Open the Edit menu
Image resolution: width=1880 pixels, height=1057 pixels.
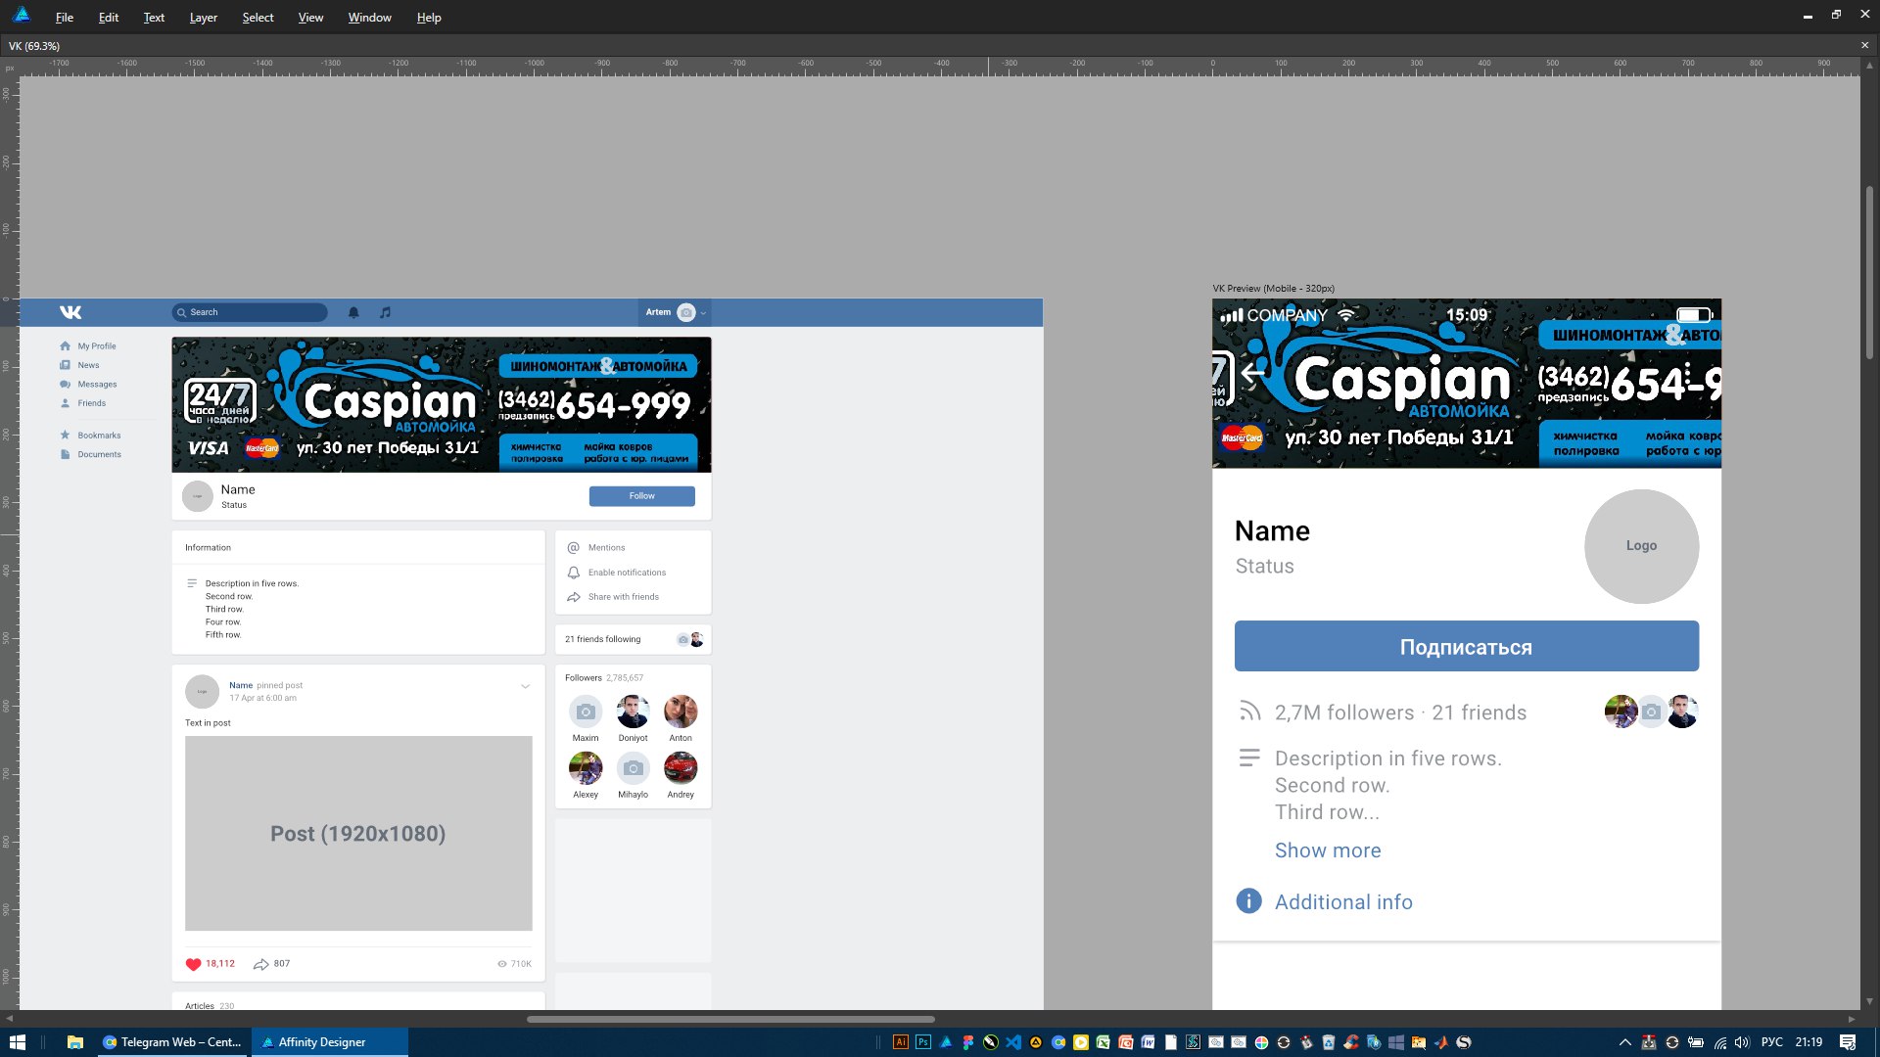[x=109, y=17]
